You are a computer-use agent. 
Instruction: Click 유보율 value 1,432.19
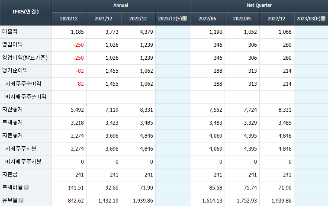tap(108, 200)
